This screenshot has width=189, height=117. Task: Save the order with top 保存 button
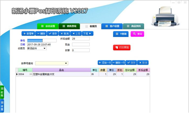[53, 34]
